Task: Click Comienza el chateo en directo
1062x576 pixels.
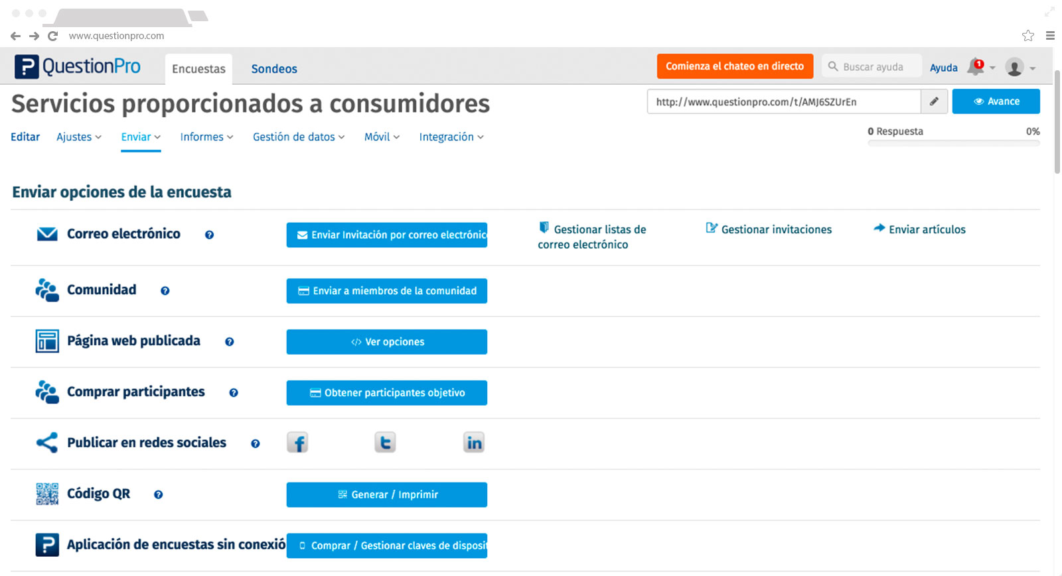Action: tap(735, 66)
